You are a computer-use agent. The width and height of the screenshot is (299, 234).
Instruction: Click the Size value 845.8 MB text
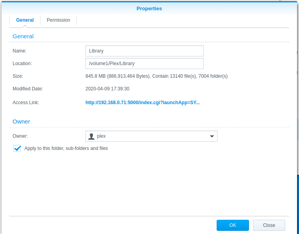(x=156, y=76)
